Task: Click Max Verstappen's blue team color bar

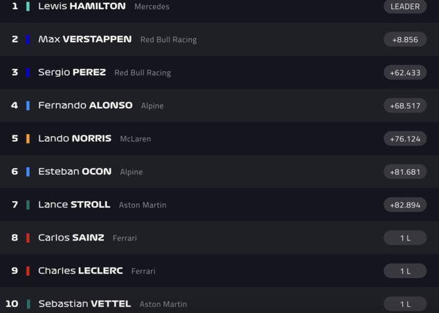Action: pyautogui.click(x=28, y=39)
